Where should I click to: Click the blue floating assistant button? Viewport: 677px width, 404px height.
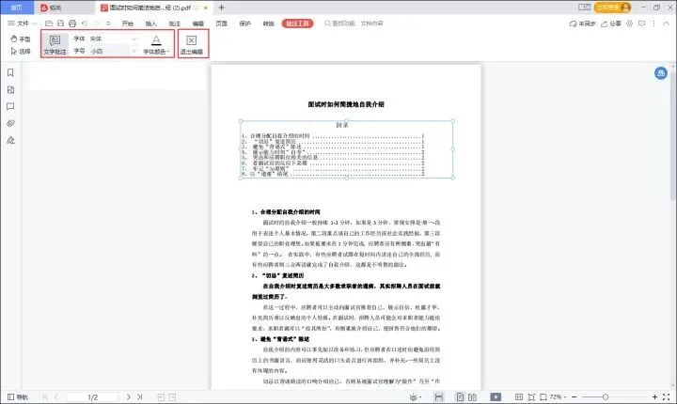pyautogui.click(x=661, y=73)
